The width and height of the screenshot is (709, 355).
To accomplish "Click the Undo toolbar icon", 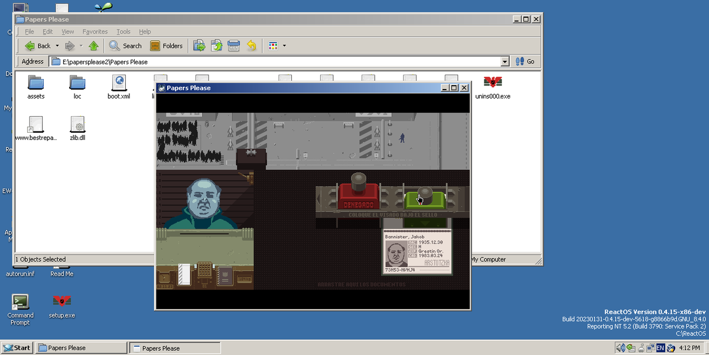I will click(251, 45).
